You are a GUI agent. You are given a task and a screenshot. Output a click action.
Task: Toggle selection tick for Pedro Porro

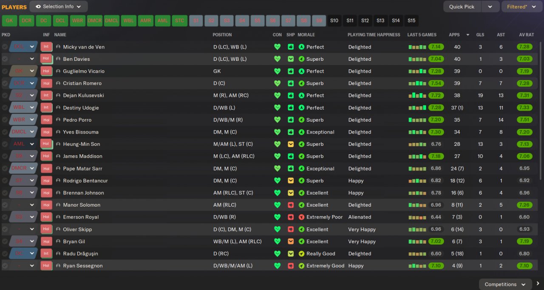[x=5, y=120]
